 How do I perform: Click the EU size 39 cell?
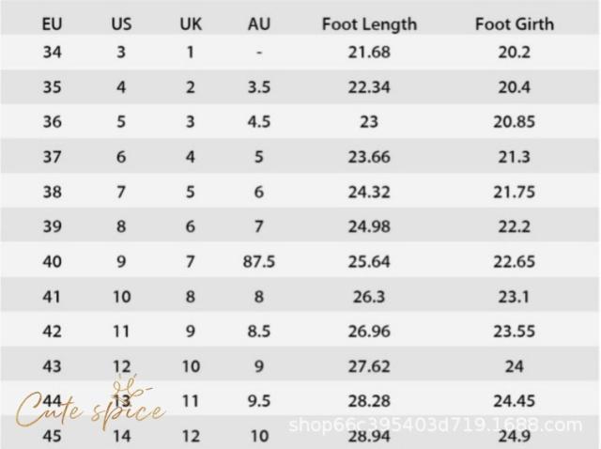53,226
